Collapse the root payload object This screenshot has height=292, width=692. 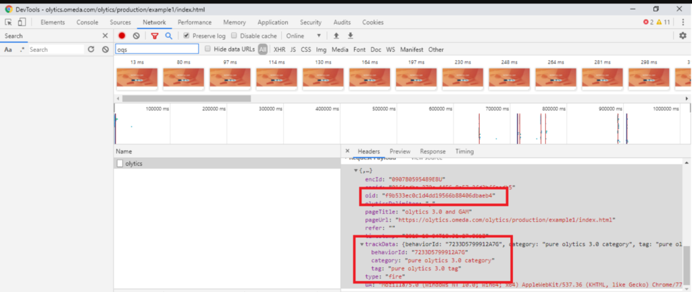(x=356, y=171)
